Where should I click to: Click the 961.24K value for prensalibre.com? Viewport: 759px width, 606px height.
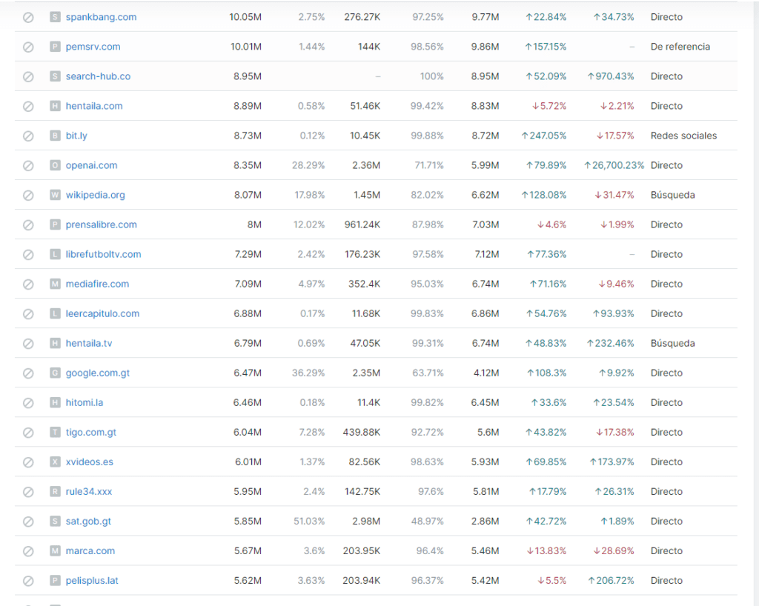tap(362, 225)
